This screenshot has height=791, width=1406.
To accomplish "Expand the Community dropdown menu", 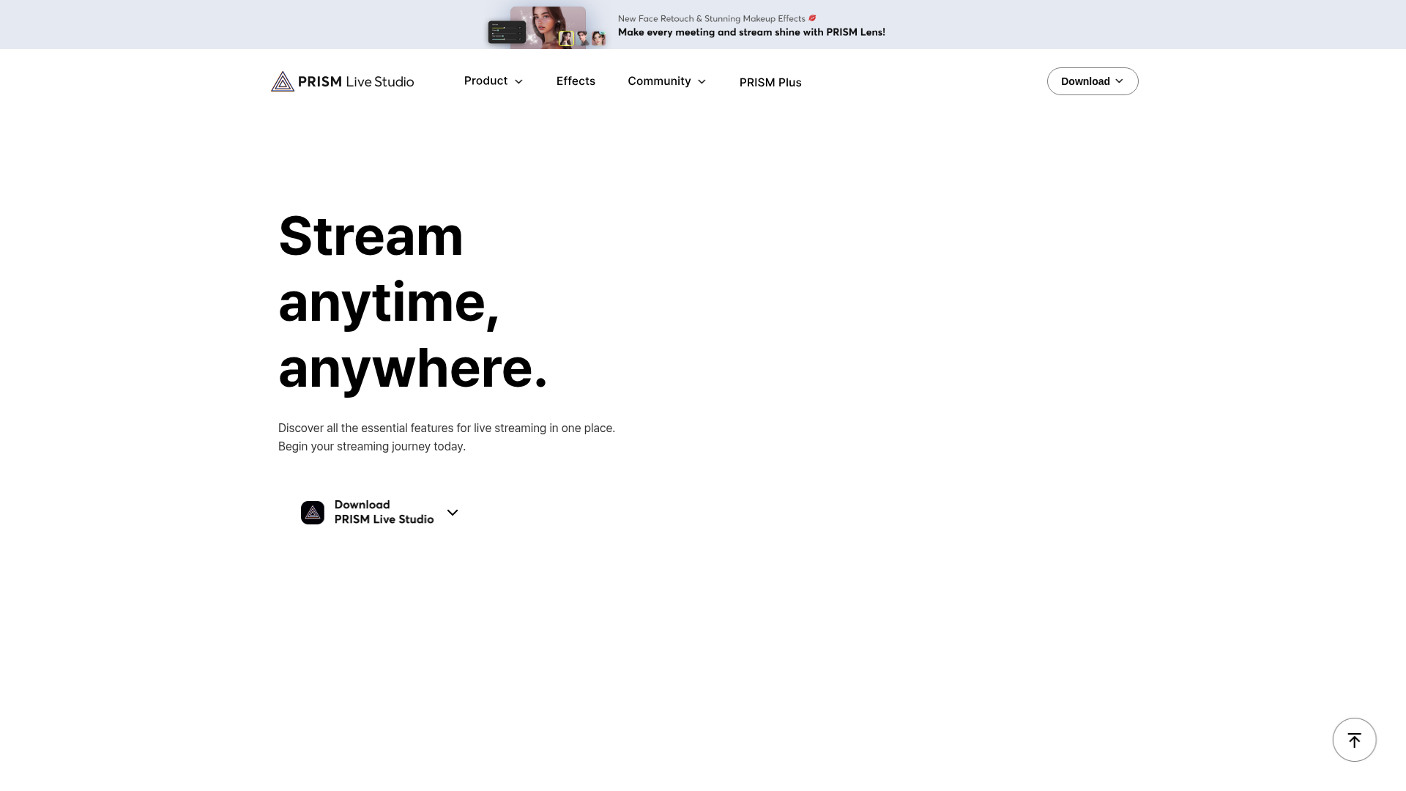I will 666,81.
